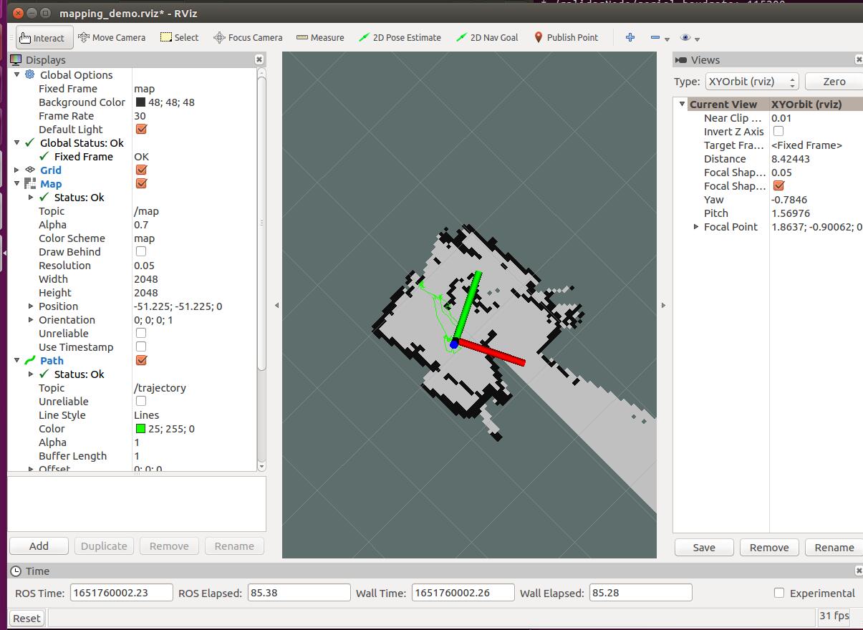Activate 2D Pose Estimate tool
863x630 pixels.
(x=400, y=37)
